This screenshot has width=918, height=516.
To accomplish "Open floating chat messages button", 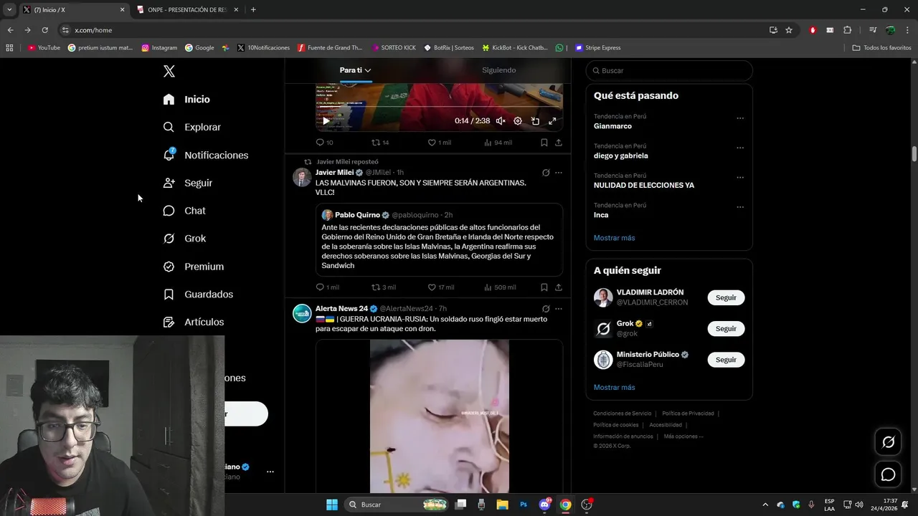I will coord(888,474).
